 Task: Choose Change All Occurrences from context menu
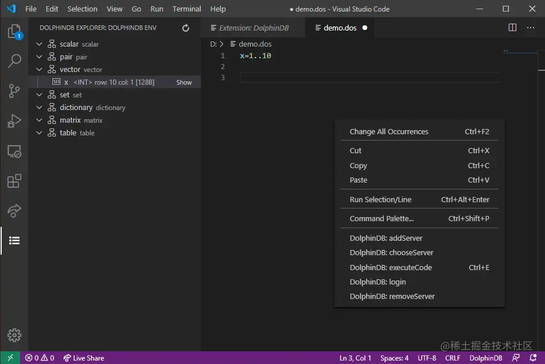419,131
